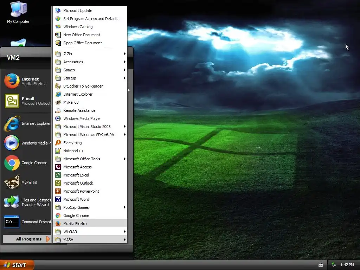
Task: Click the Start button
Action: pyautogui.click(x=17, y=265)
